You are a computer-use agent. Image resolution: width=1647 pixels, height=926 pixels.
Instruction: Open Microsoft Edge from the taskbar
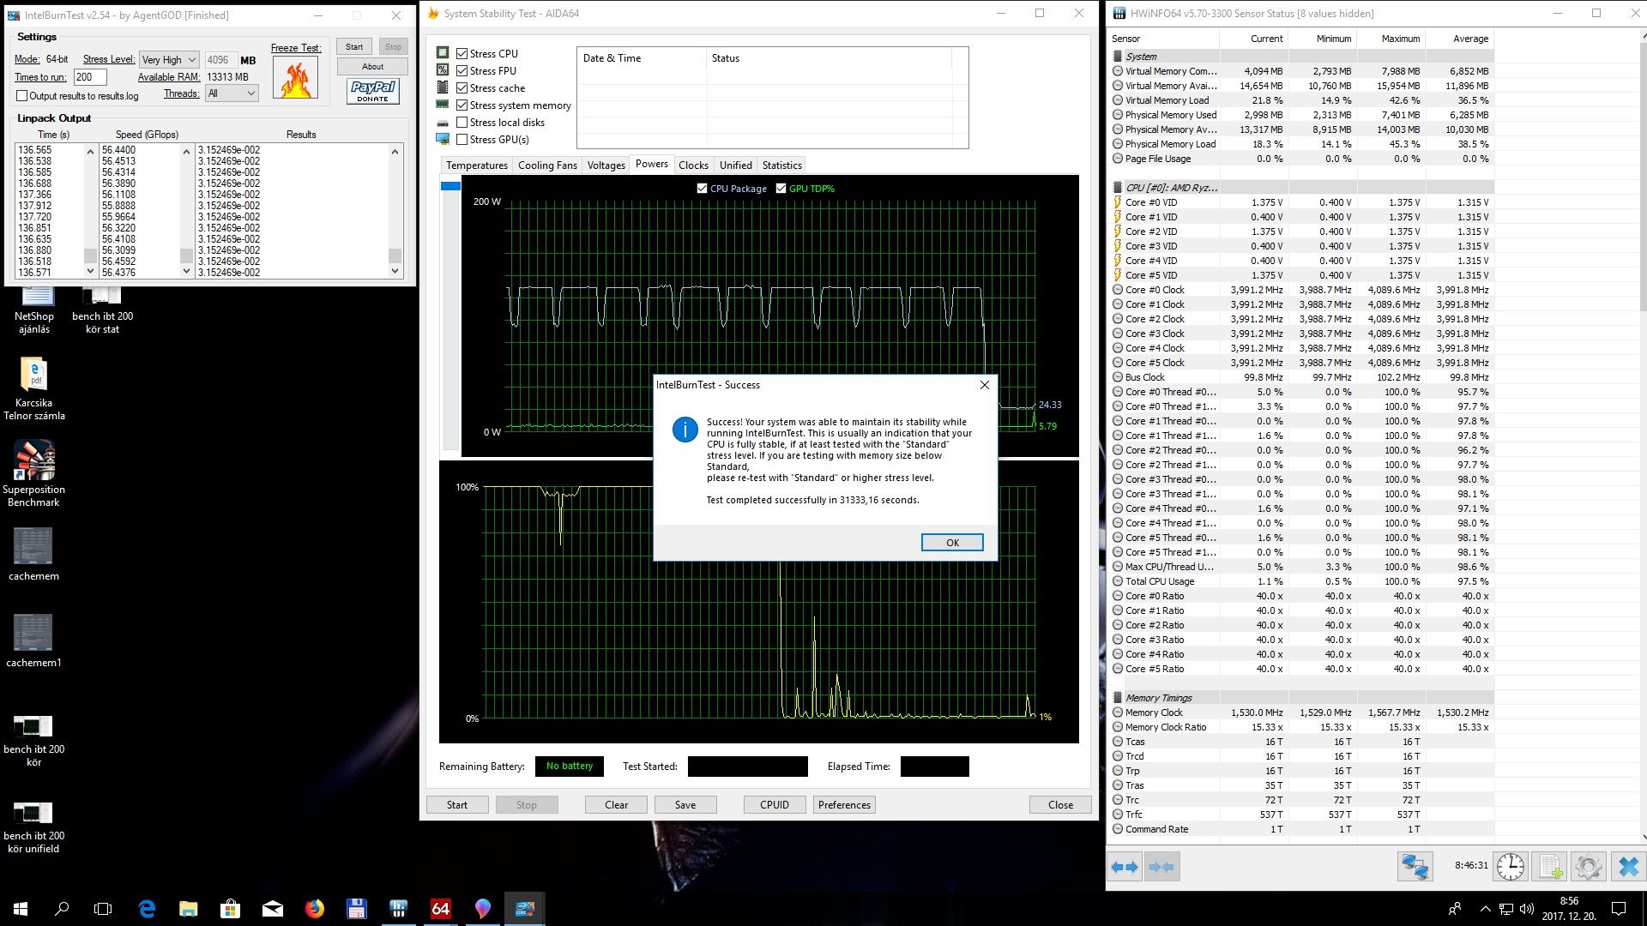pos(147,909)
